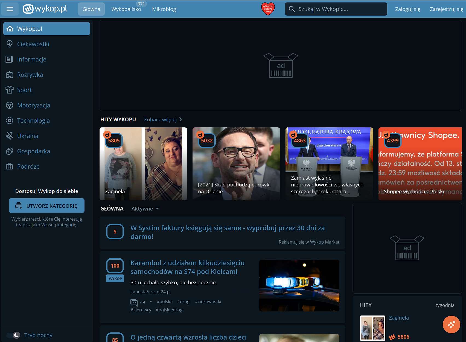The image size is (466, 342).
Task: Click the flame icon on 4863 hit
Action: [293, 135]
